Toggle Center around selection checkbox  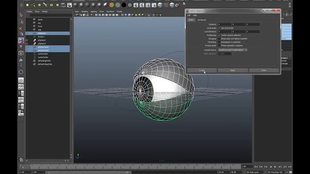(x=219, y=35)
